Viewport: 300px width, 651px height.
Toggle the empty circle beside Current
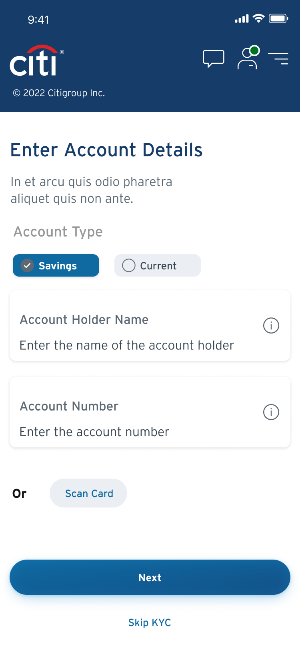pos(129,265)
